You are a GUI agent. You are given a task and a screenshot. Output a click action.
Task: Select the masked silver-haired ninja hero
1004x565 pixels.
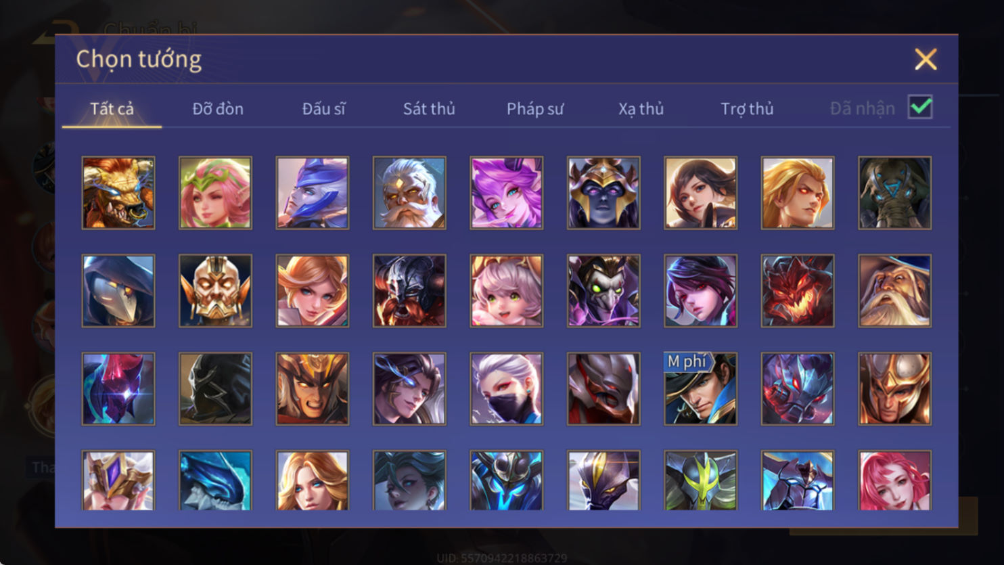(507, 389)
